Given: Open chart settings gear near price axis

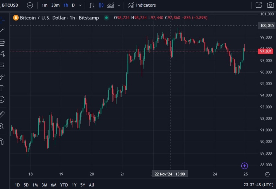Looking at the screenshot, I should (x=267, y=174).
